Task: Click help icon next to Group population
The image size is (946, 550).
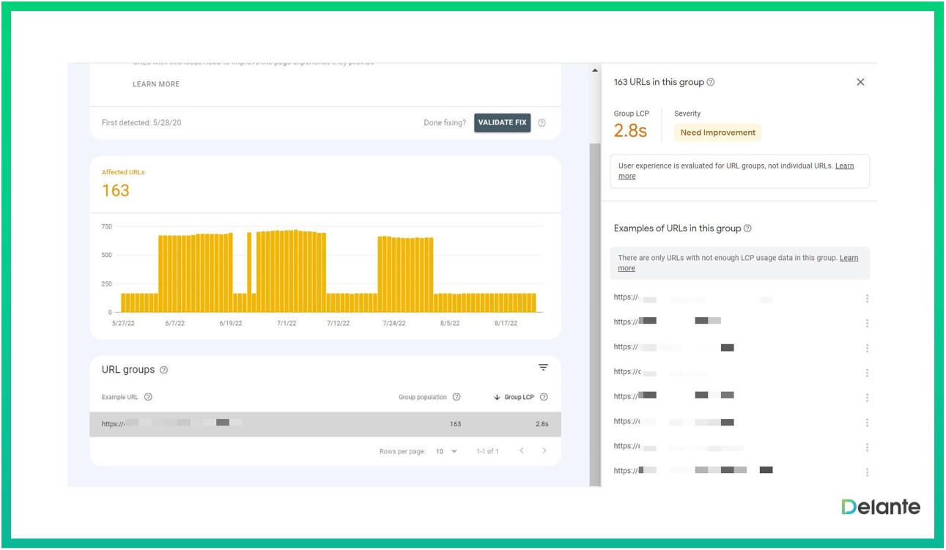Action: (457, 397)
